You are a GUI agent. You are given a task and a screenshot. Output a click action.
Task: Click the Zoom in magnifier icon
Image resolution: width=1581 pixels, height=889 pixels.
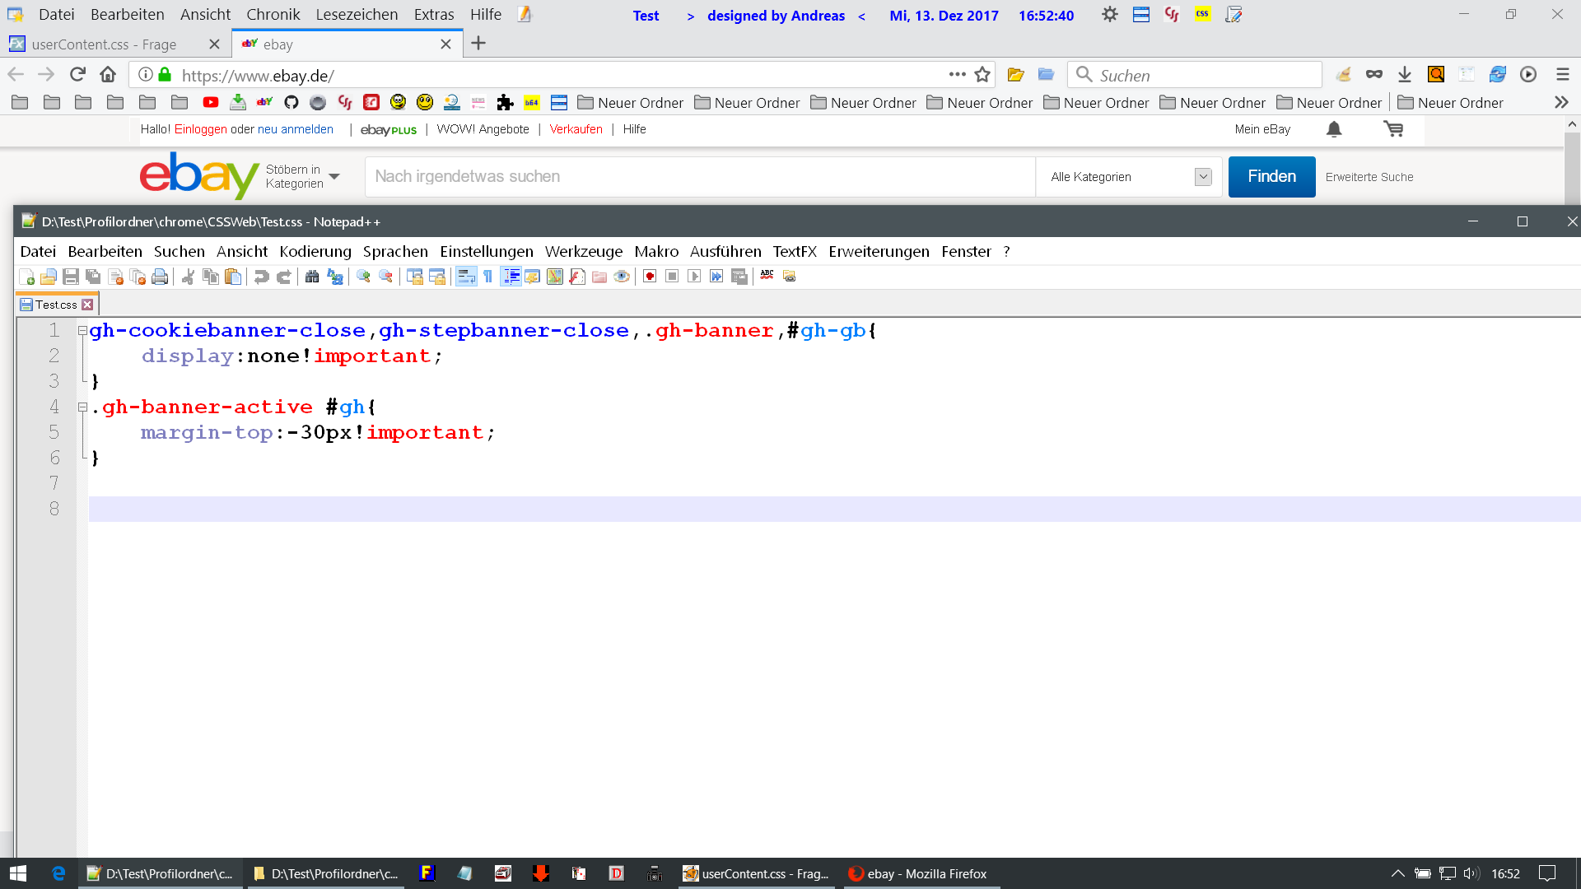point(363,277)
